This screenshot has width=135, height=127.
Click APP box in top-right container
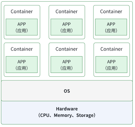111,27
